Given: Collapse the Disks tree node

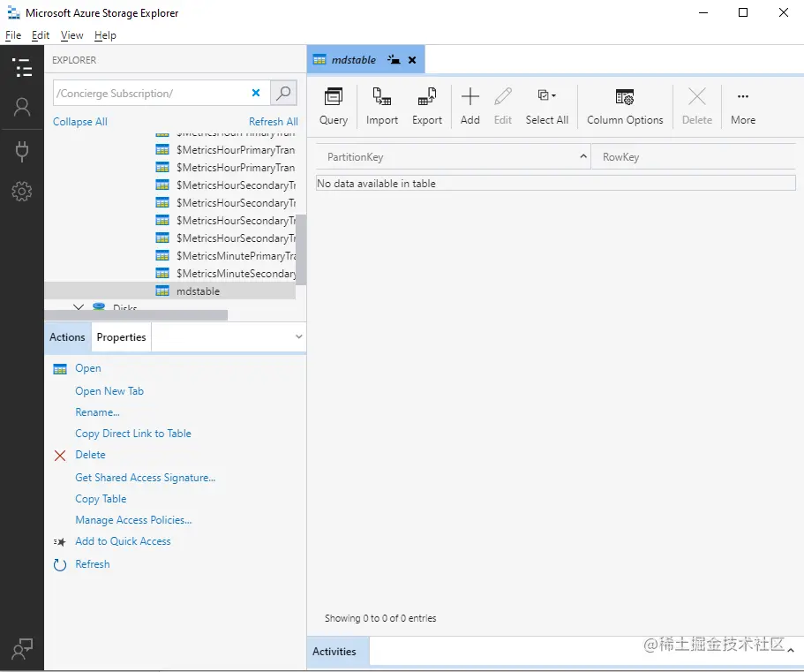Looking at the screenshot, I should (80, 308).
